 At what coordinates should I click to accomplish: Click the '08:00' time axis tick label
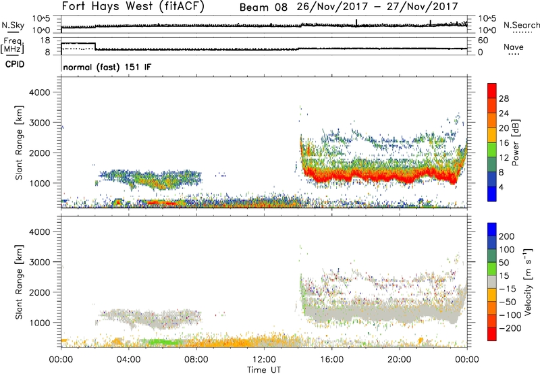click(x=196, y=360)
